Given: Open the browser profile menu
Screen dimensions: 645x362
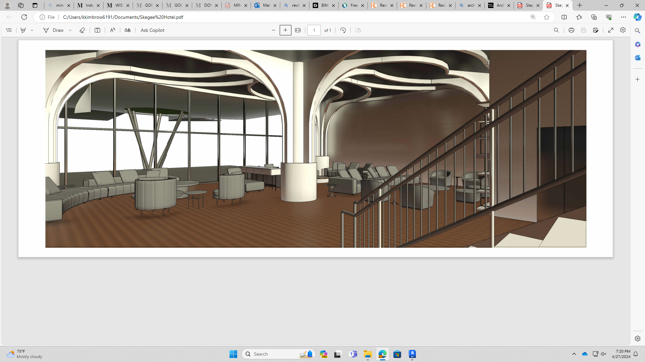Looking at the screenshot, I should 7,5.
